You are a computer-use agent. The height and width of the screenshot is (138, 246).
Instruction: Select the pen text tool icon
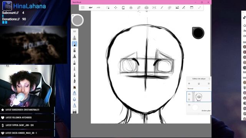[184, 8]
